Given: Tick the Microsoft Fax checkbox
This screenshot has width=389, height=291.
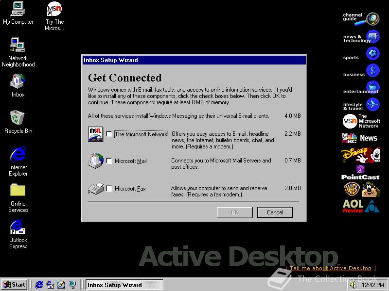Looking at the screenshot, I should pyautogui.click(x=109, y=188).
